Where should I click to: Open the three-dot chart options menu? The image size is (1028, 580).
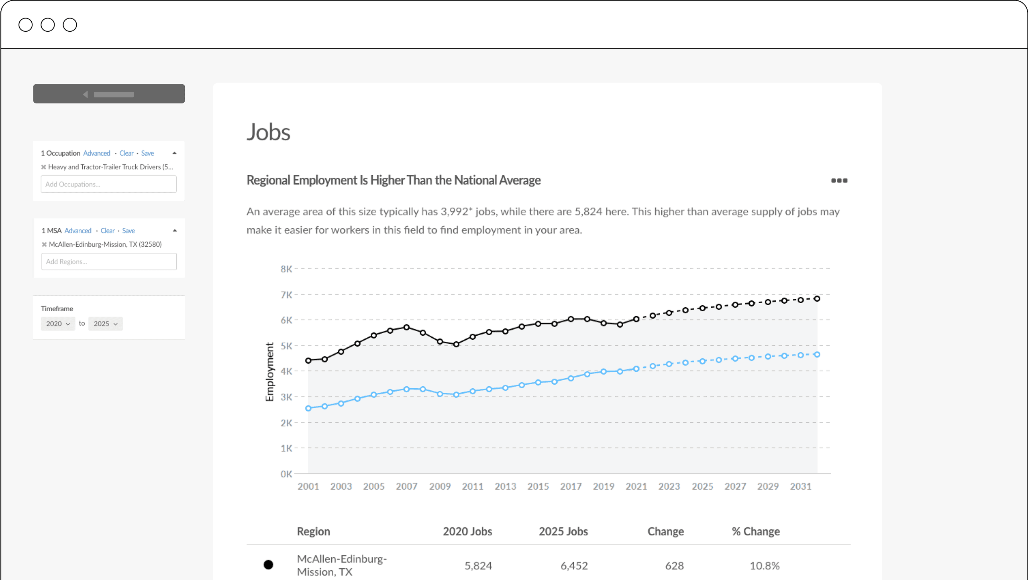tap(839, 180)
